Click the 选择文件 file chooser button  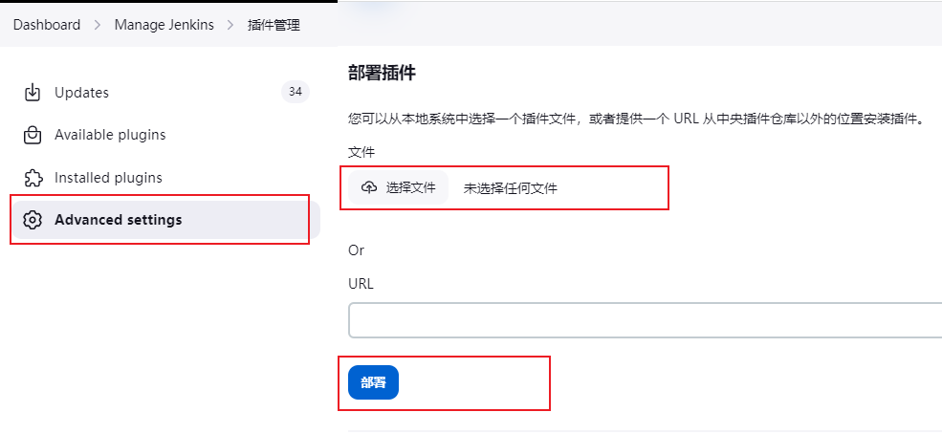[398, 188]
